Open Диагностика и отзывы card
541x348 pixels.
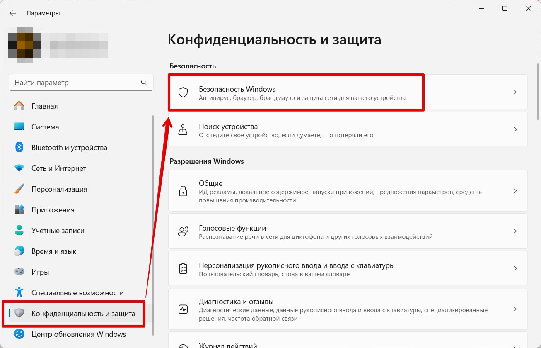[x=348, y=309]
